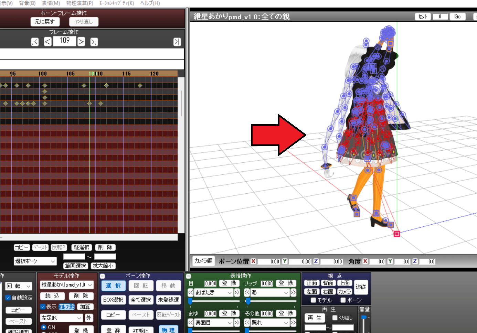
Task: Open the 回転 interpolation dropdown
Action: 19,286
